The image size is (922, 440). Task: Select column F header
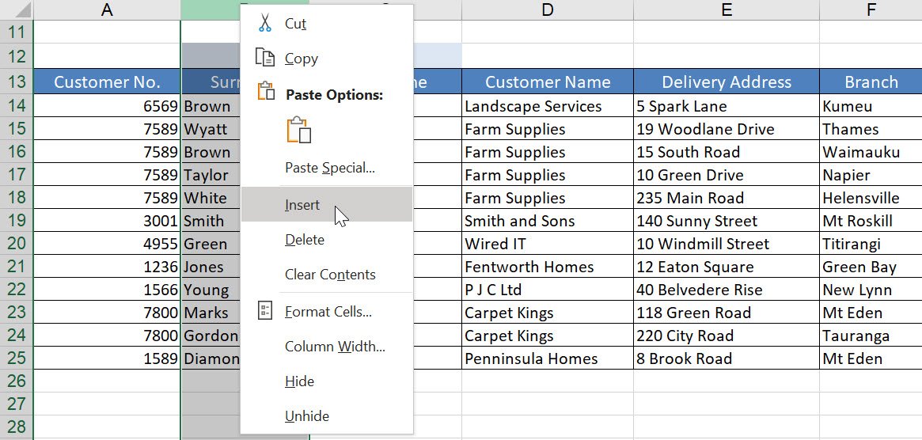click(x=871, y=9)
